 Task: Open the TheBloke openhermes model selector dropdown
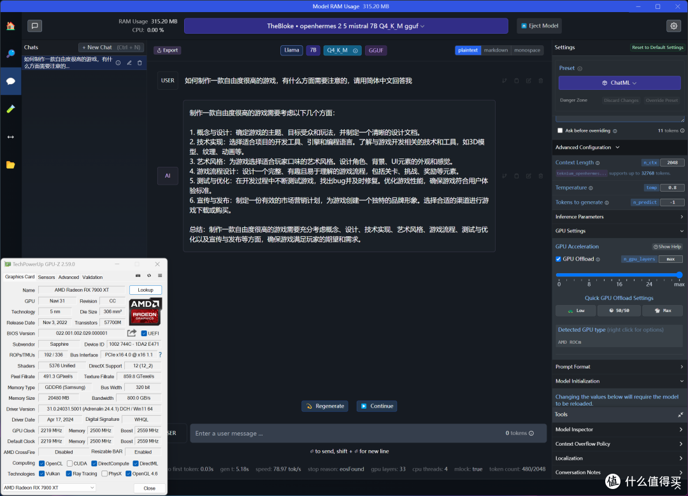point(346,25)
